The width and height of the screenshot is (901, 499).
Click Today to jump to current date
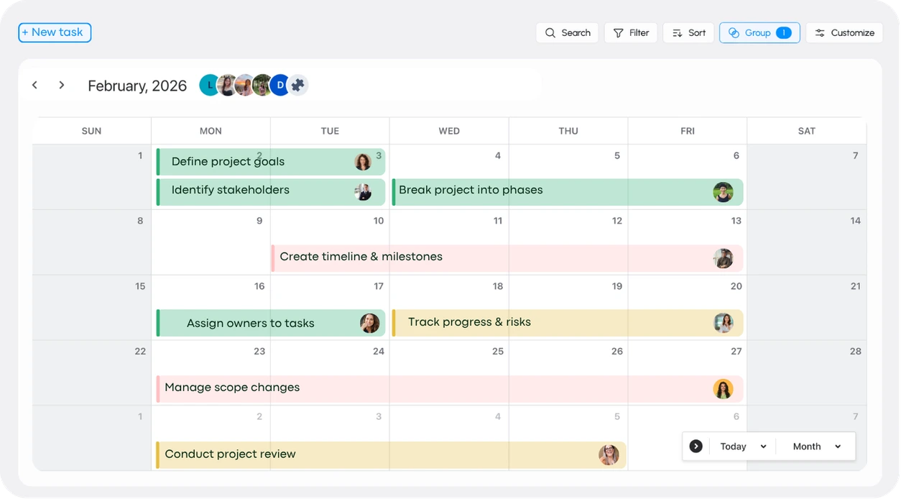tap(733, 446)
